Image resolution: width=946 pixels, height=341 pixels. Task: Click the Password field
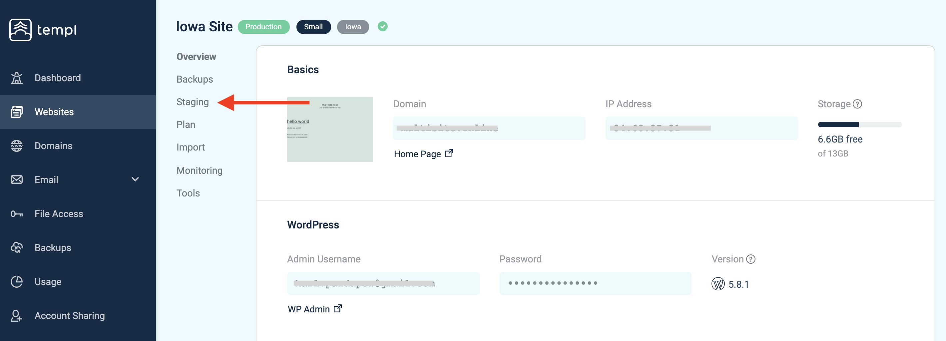click(x=595, y=283)
